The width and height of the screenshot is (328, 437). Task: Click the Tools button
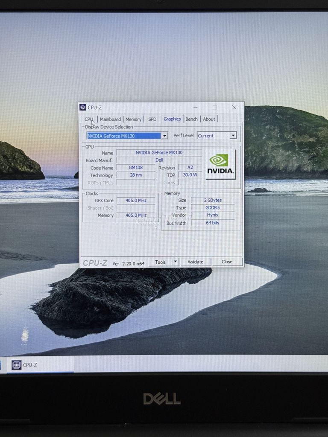(x=161, y=262)
